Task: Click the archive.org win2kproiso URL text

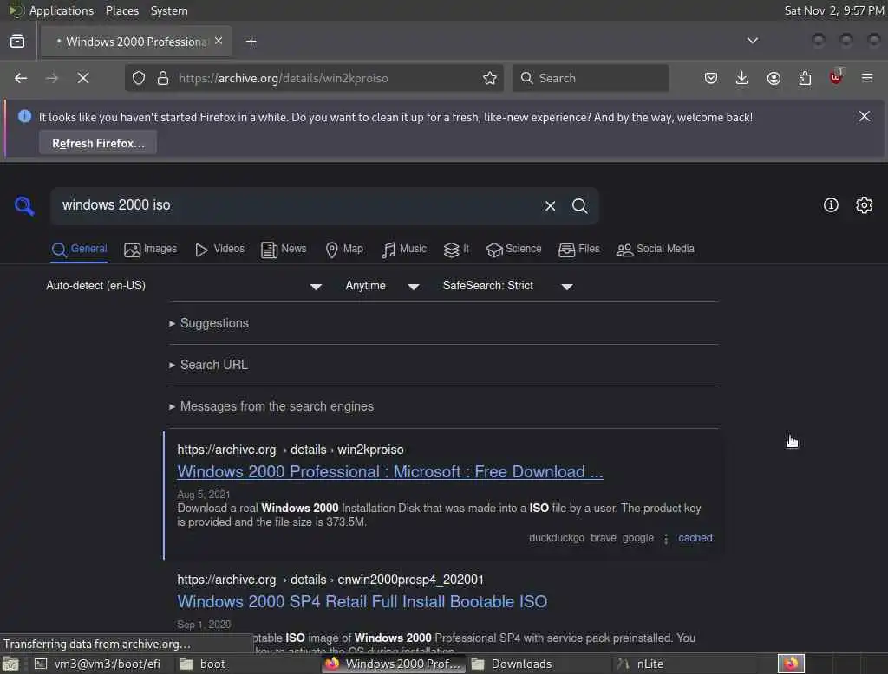Action: pyautogui.click(x=291, y=450)
